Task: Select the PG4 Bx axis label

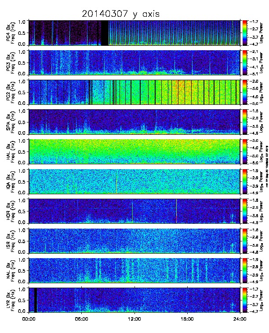Action: pyautogui.click(x=8, y=33)
